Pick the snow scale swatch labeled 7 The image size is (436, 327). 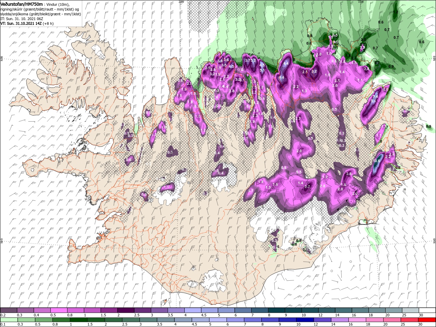[x=260, y=310]
